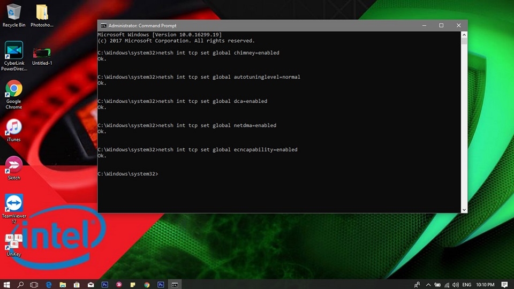Open the Photosho... folder on desktop
The height and width of the screenshot is (289, 514).
pyautogui.click(x=42, y=16)
